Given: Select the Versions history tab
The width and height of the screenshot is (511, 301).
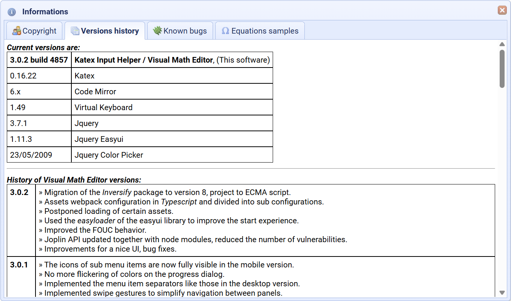Looking at the screenshot, I should (105, 31).
